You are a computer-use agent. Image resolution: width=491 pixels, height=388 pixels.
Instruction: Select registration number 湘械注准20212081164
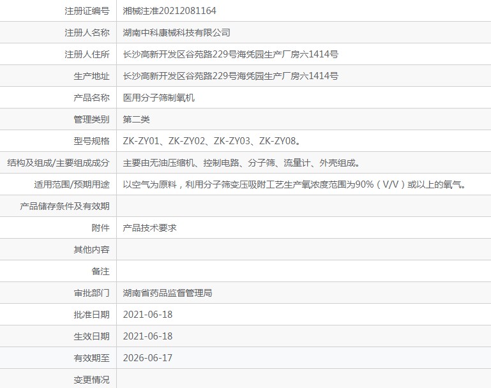click(169, 11)
